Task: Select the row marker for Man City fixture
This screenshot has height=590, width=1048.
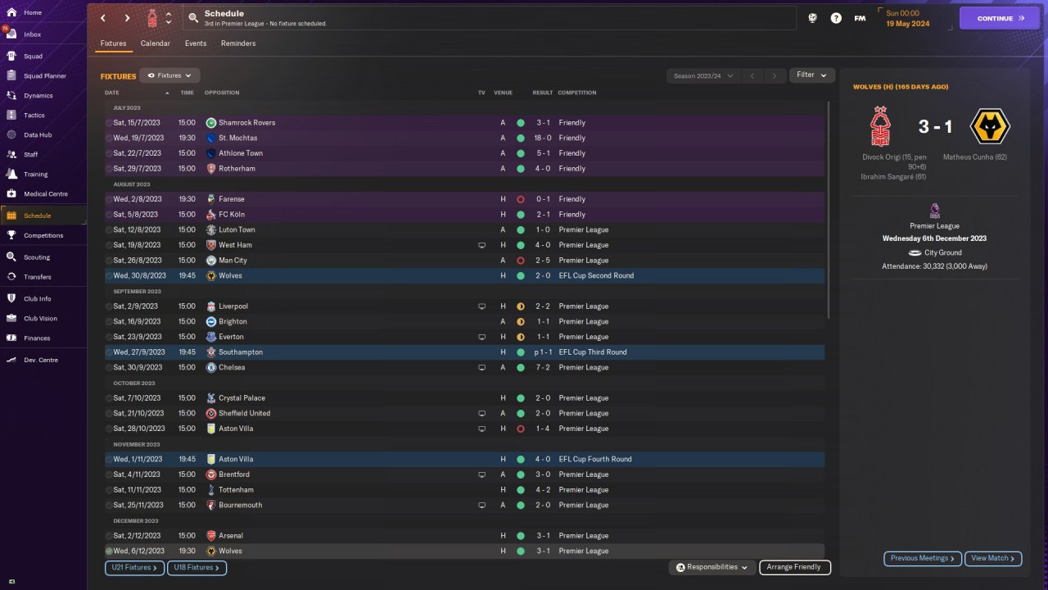Action: pos(109,261)
